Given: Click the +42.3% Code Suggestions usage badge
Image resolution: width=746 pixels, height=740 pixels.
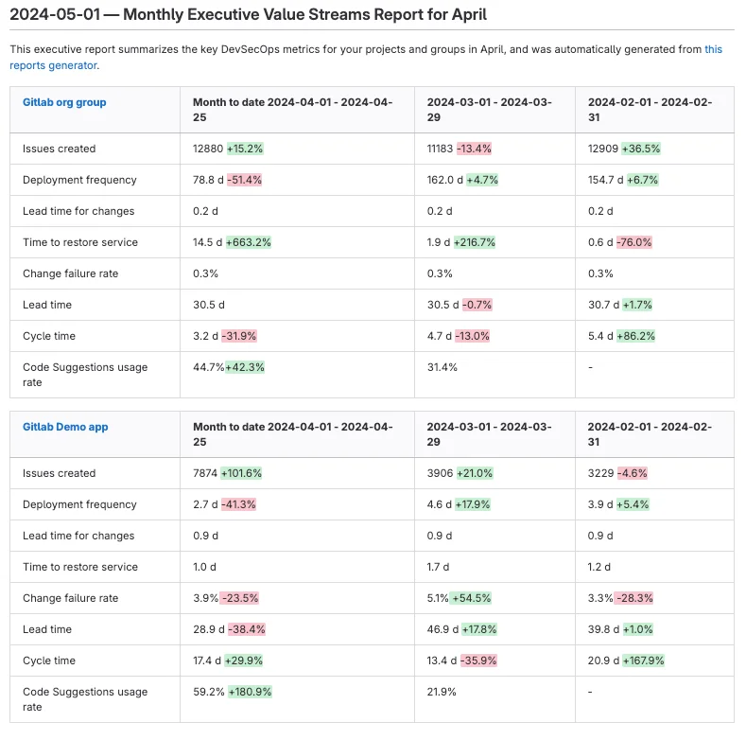Looking at the screenshot, I should [244, 367].
